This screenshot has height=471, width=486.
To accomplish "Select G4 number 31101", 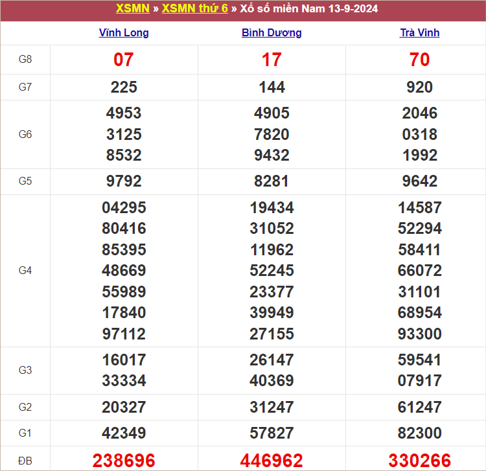I will 419,292.
